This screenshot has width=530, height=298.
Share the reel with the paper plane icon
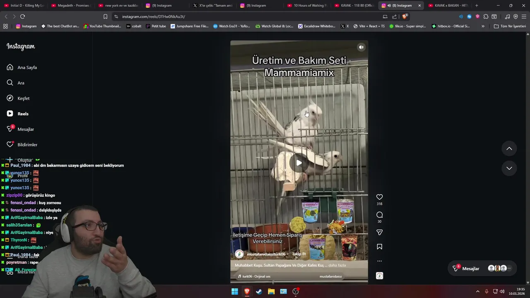click(379, 232)
